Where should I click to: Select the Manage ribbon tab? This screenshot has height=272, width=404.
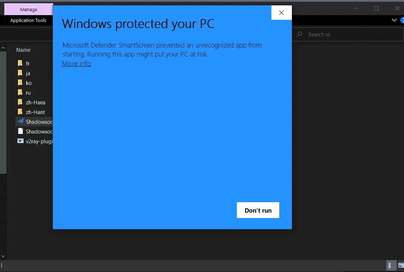(29, 10)
